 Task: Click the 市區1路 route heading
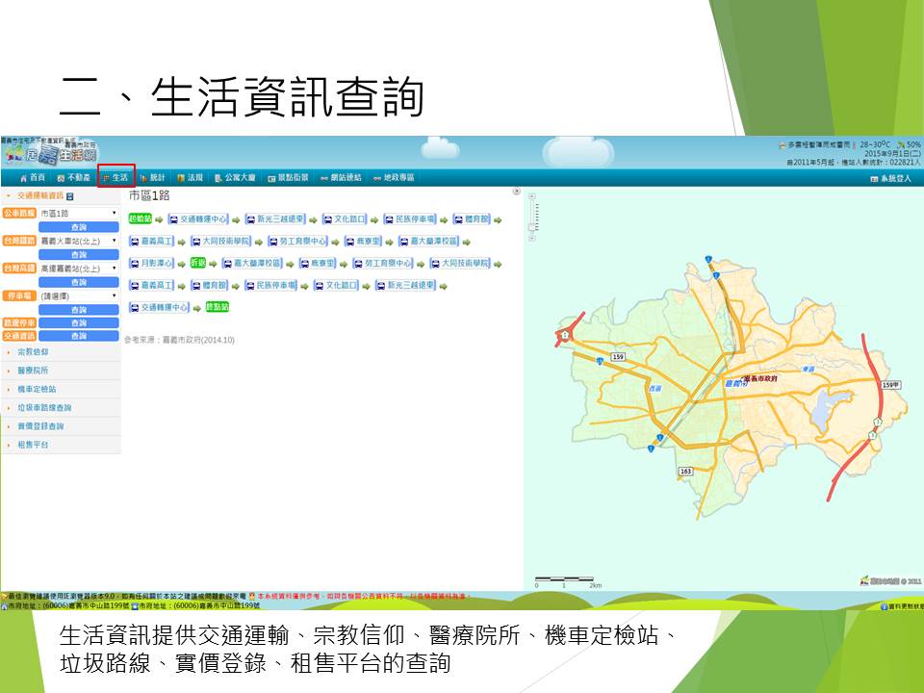tap(149, 195)
